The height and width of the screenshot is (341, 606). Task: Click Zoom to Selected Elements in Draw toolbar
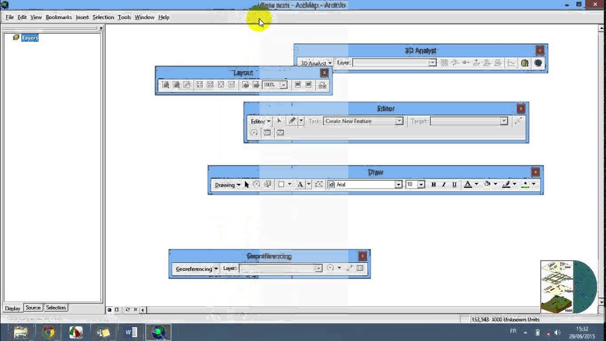(x=267, y=185)
